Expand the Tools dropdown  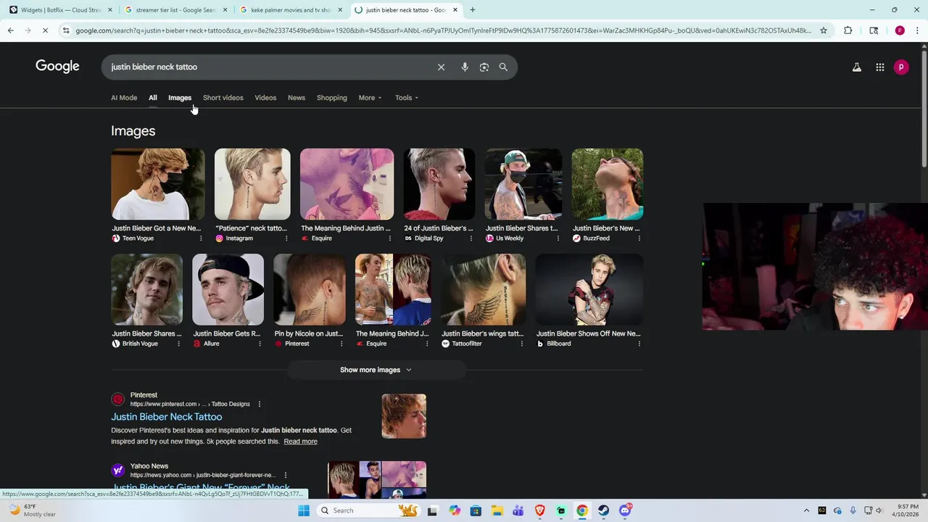pyautogui.click(x=406, y=98)
